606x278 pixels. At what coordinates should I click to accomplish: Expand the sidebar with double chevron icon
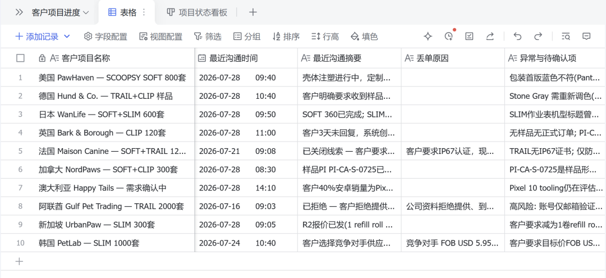click(x=19, y=12)
